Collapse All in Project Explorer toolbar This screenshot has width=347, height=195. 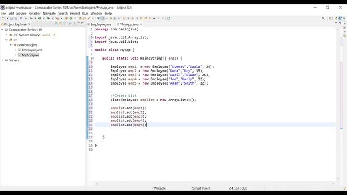click(x=56, y=23)
